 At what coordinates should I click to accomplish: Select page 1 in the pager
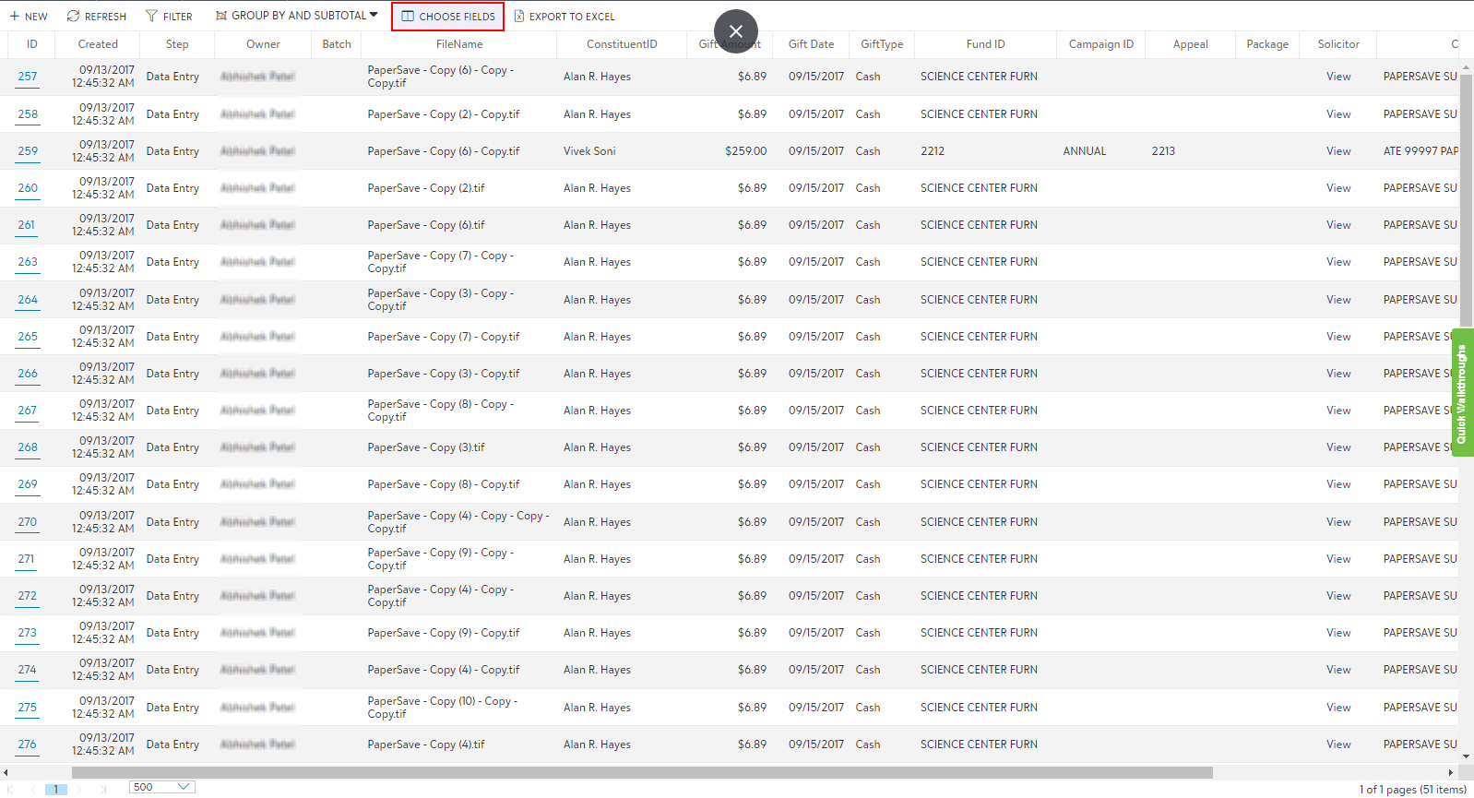pos(56,789)
